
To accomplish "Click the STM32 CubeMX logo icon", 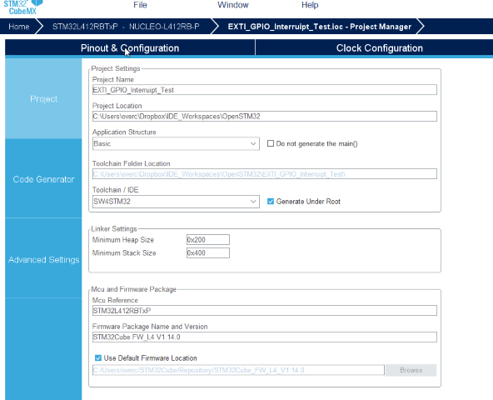I will [22, 7].
